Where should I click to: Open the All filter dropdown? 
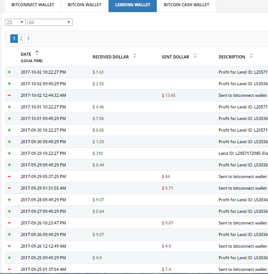pyautogui.click(x=50, y=22)
